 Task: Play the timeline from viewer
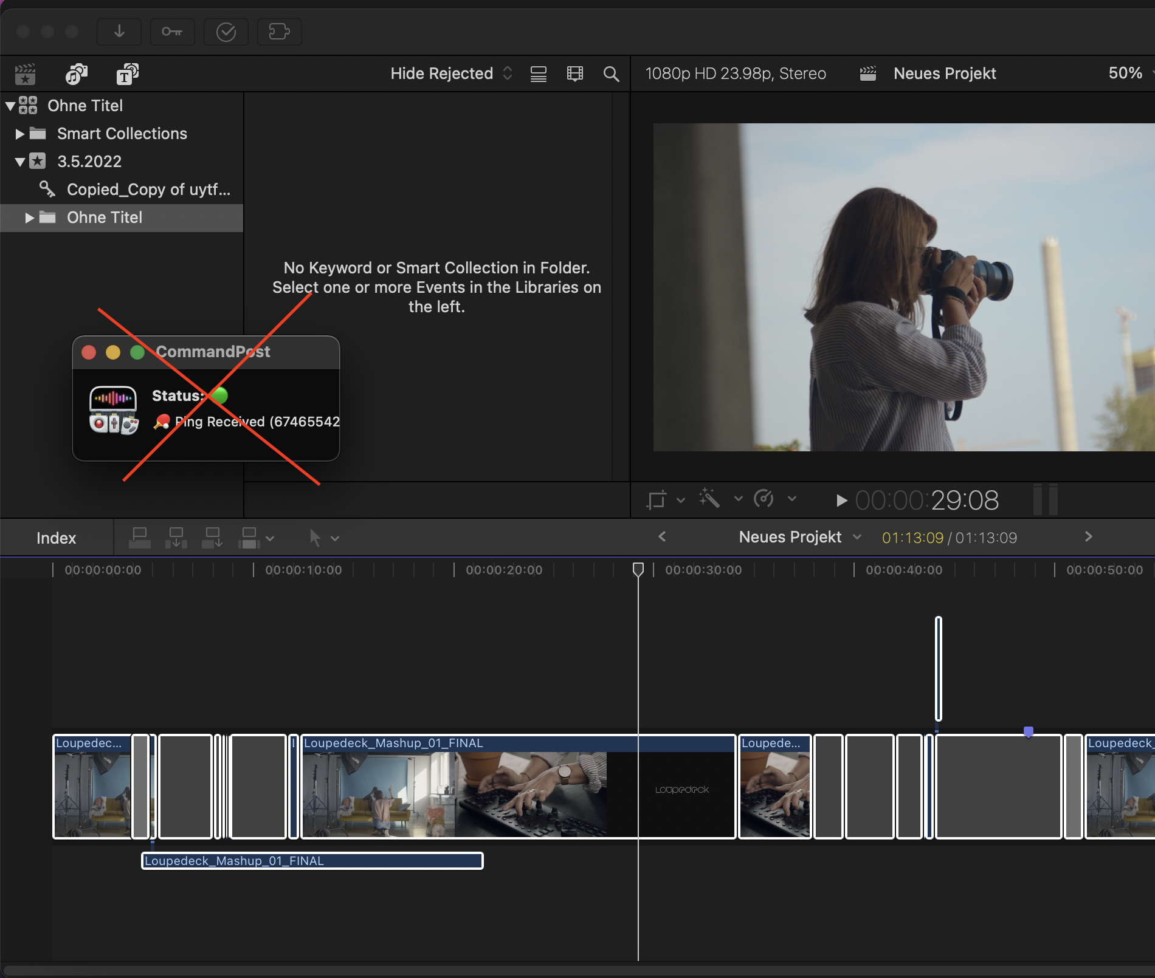coord(841,501)
